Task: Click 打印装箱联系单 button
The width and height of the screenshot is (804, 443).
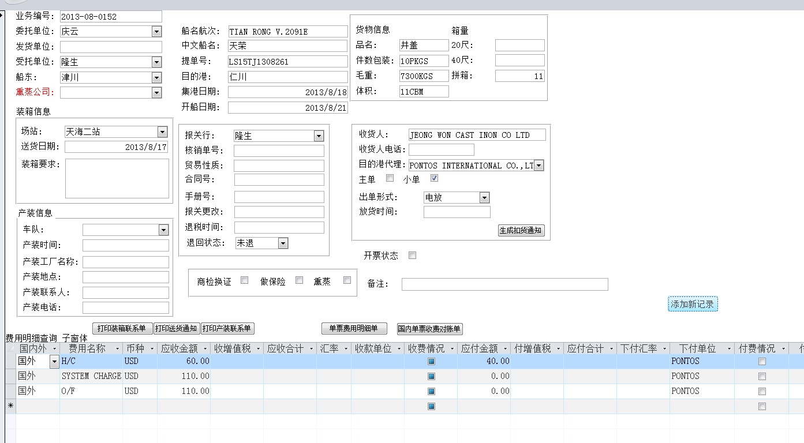Action: pos(122,329)
